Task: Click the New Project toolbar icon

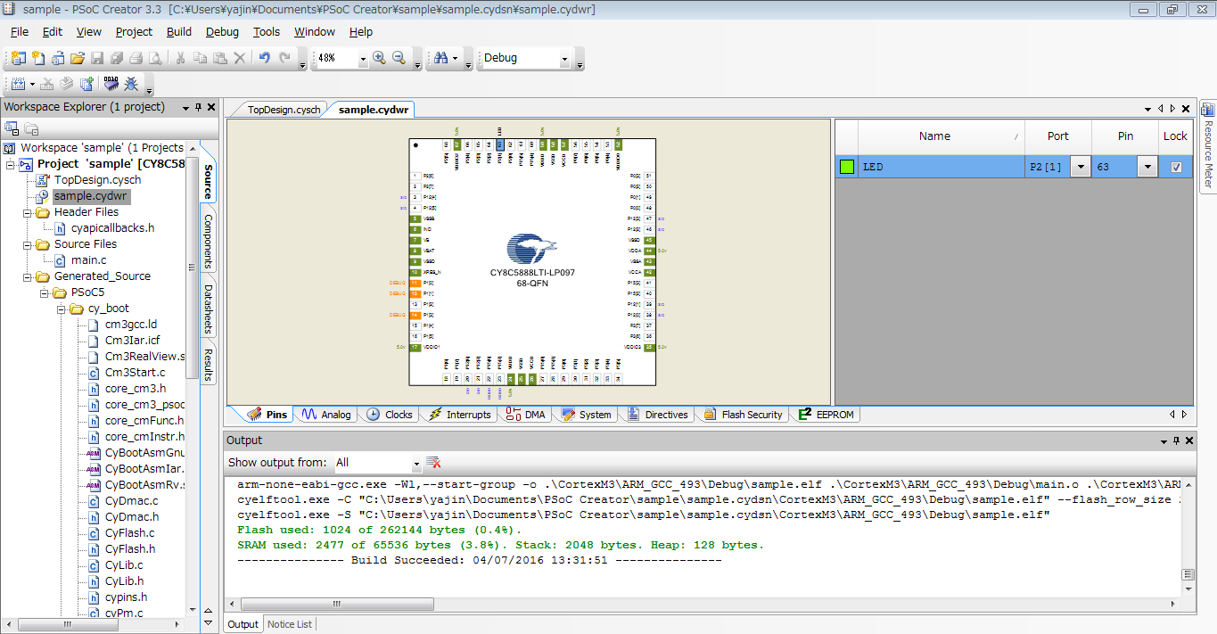Action: [x=19, y=58]
